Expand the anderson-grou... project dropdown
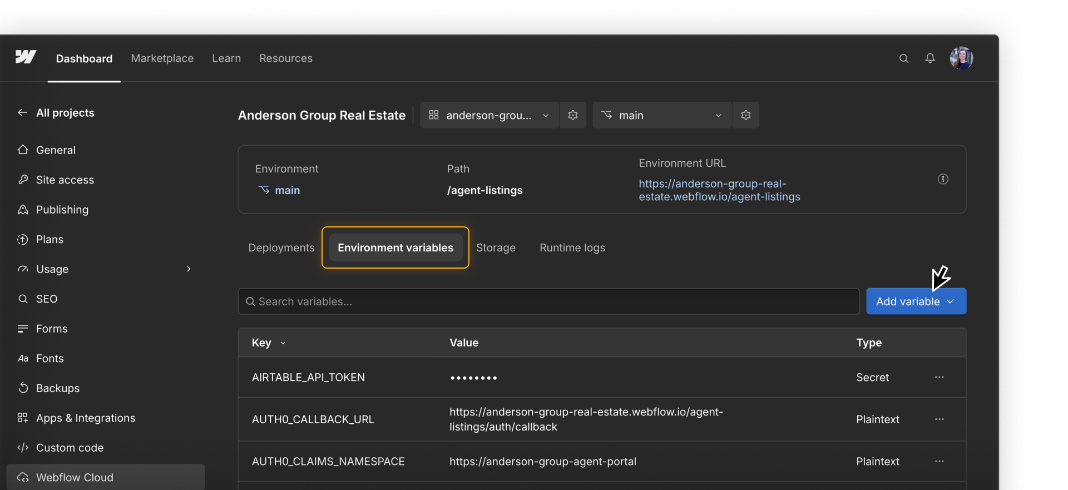Image resolution: width=1068 pixels, height=490 pixels. tap(489, 115)
